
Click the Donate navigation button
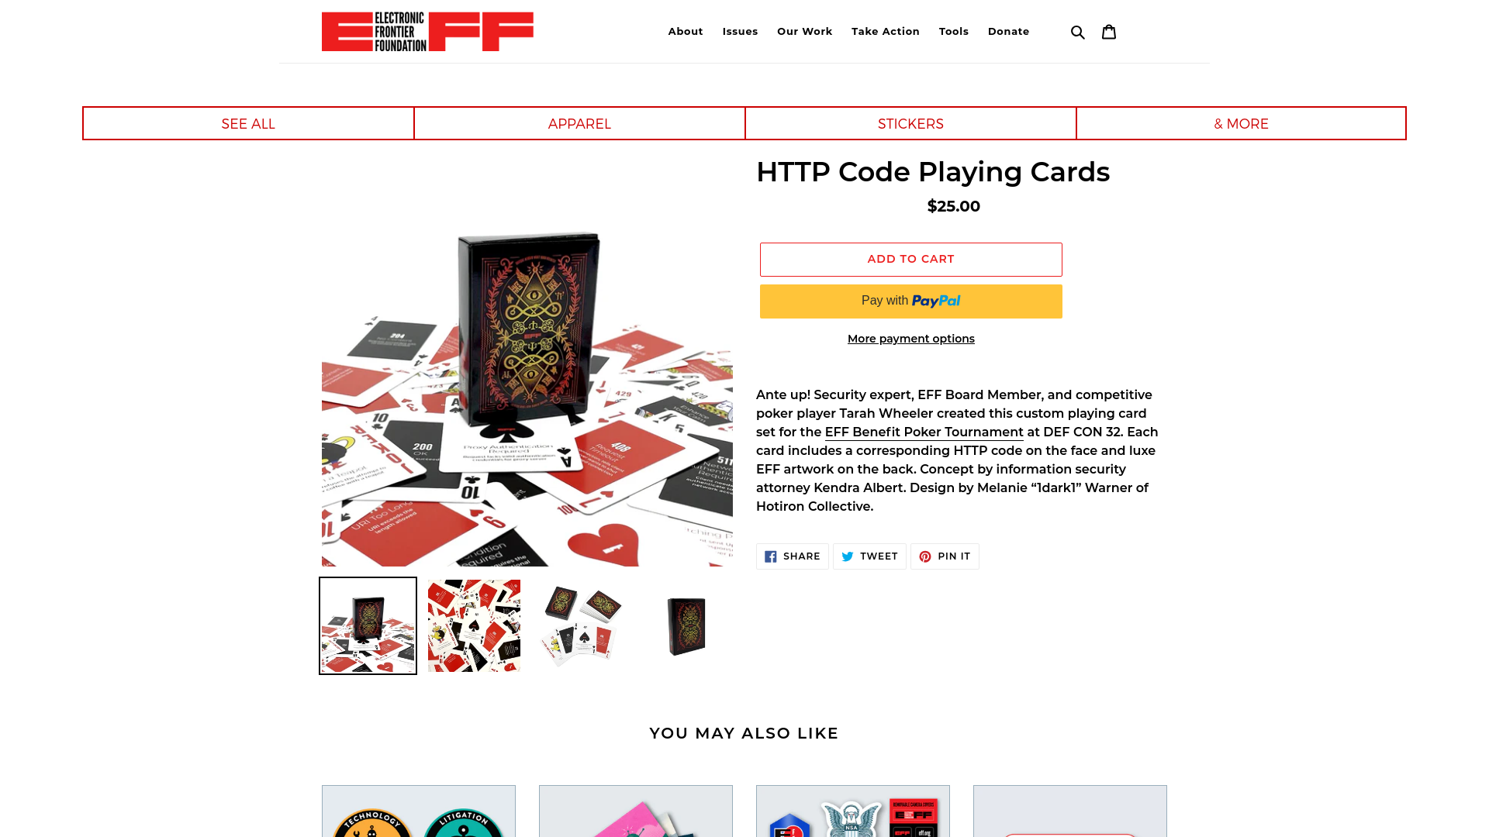(1008, 32)
